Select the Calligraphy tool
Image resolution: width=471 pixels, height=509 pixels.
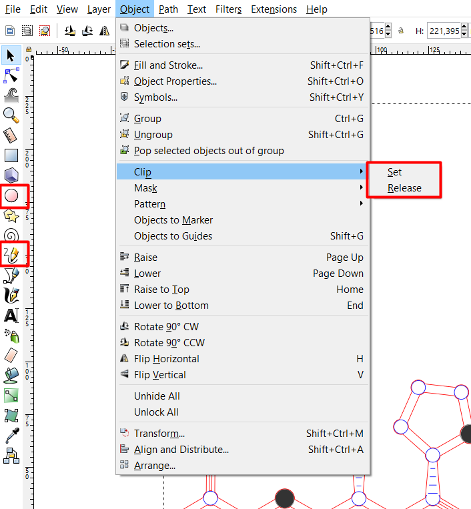click(11, 296)
